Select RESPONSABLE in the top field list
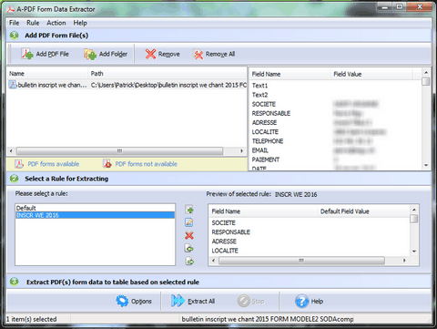 pyautogui.click(x=335, y=113)
